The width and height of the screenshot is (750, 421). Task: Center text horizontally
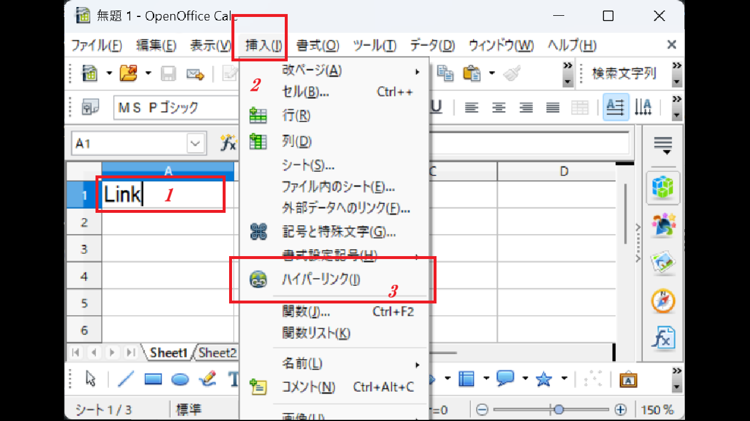(499, 107)
